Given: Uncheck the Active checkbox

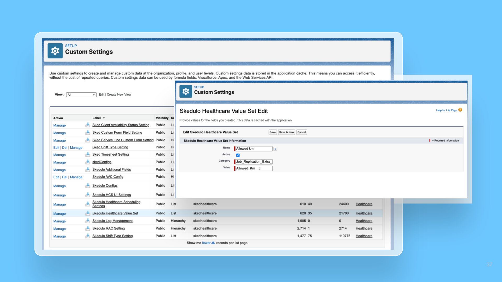Looking at the screenshot, I should pyautogui.click(x=238, y=155).
